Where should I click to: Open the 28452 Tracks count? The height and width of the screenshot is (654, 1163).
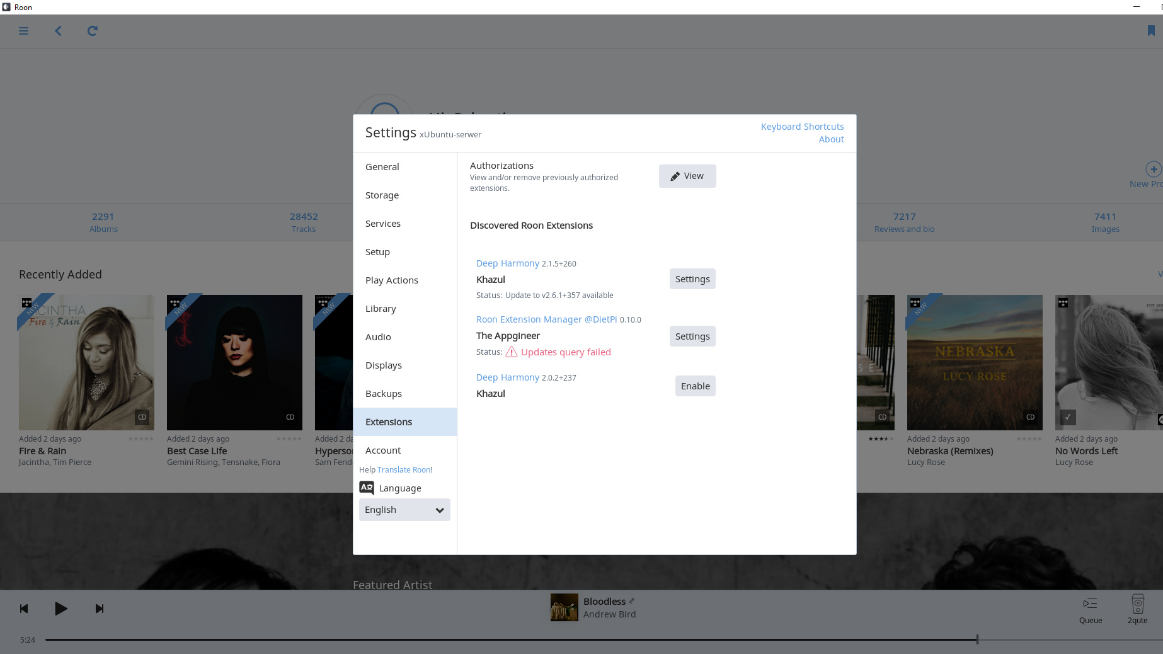(304, 222)
